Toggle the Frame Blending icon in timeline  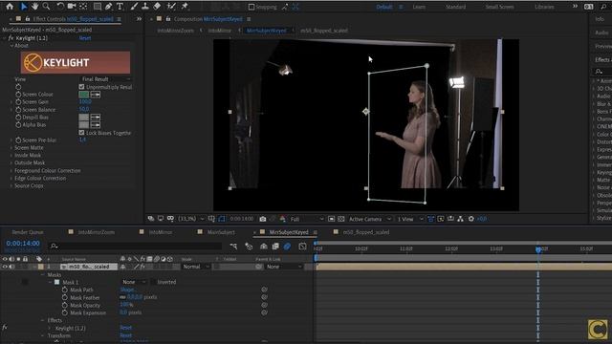(x=275, y=247)
